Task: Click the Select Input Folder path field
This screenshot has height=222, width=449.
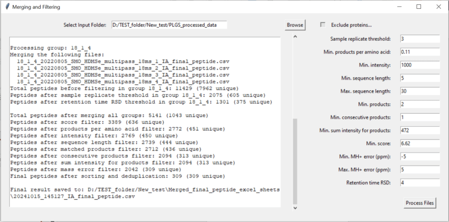Action: [x=169, y=25]
